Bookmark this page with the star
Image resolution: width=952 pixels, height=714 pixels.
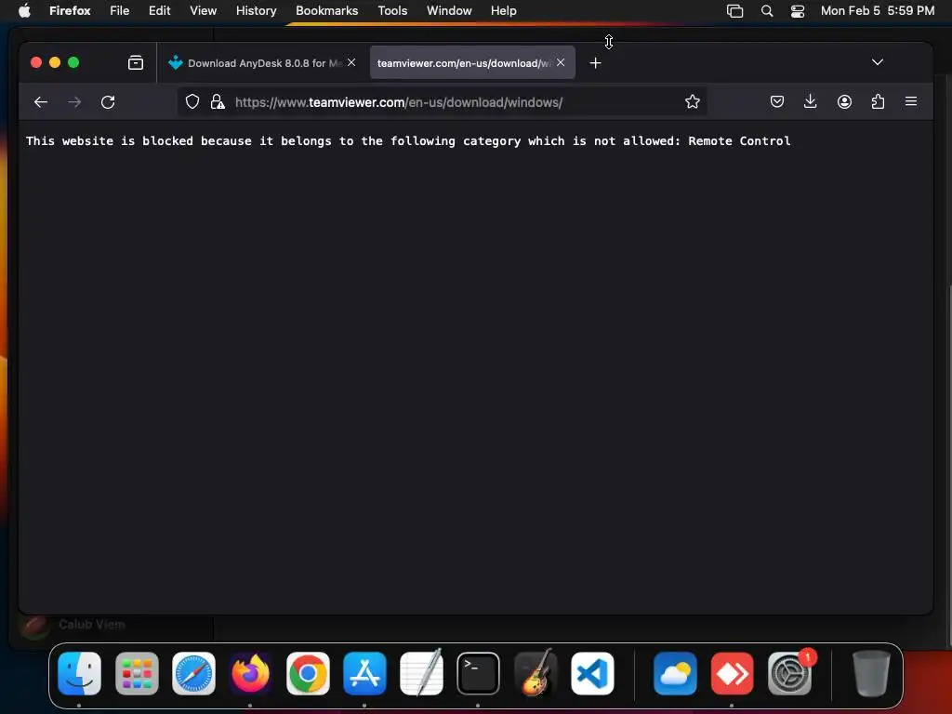[692, 102]
